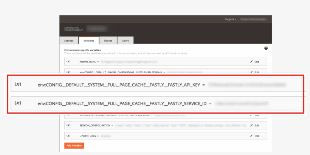Click the blurred environment name in header
The height and width of the screenshot is (155, 310).
(x=97, y=29)
